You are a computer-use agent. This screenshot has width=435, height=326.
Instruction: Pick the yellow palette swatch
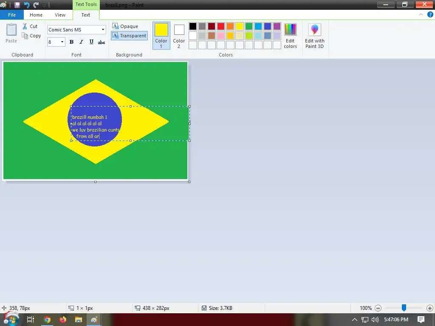coord(240,26)
